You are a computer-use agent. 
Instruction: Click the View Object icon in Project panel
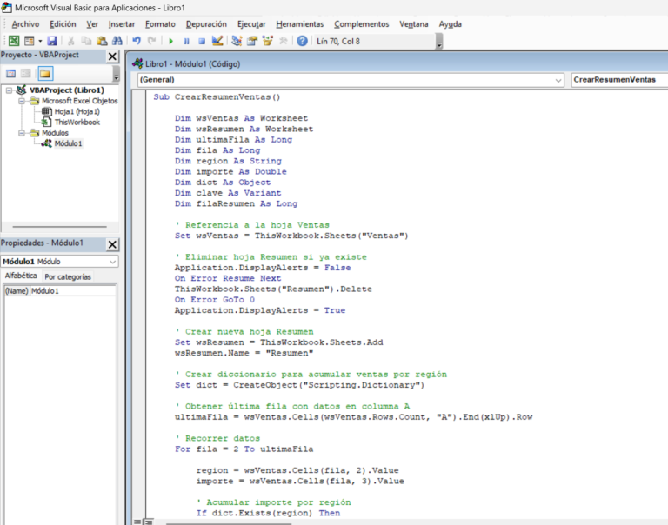pos(26,74)
